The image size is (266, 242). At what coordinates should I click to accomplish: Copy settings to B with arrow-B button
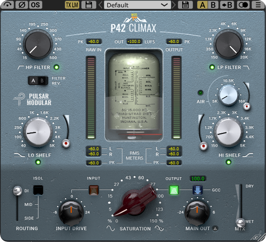coord(227,5)
